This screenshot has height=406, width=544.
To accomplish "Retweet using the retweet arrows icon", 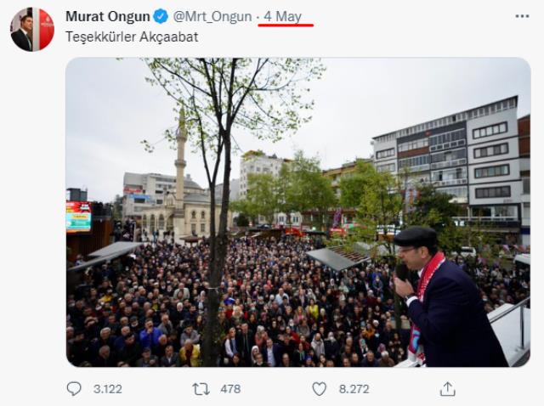I will [201, 389].
